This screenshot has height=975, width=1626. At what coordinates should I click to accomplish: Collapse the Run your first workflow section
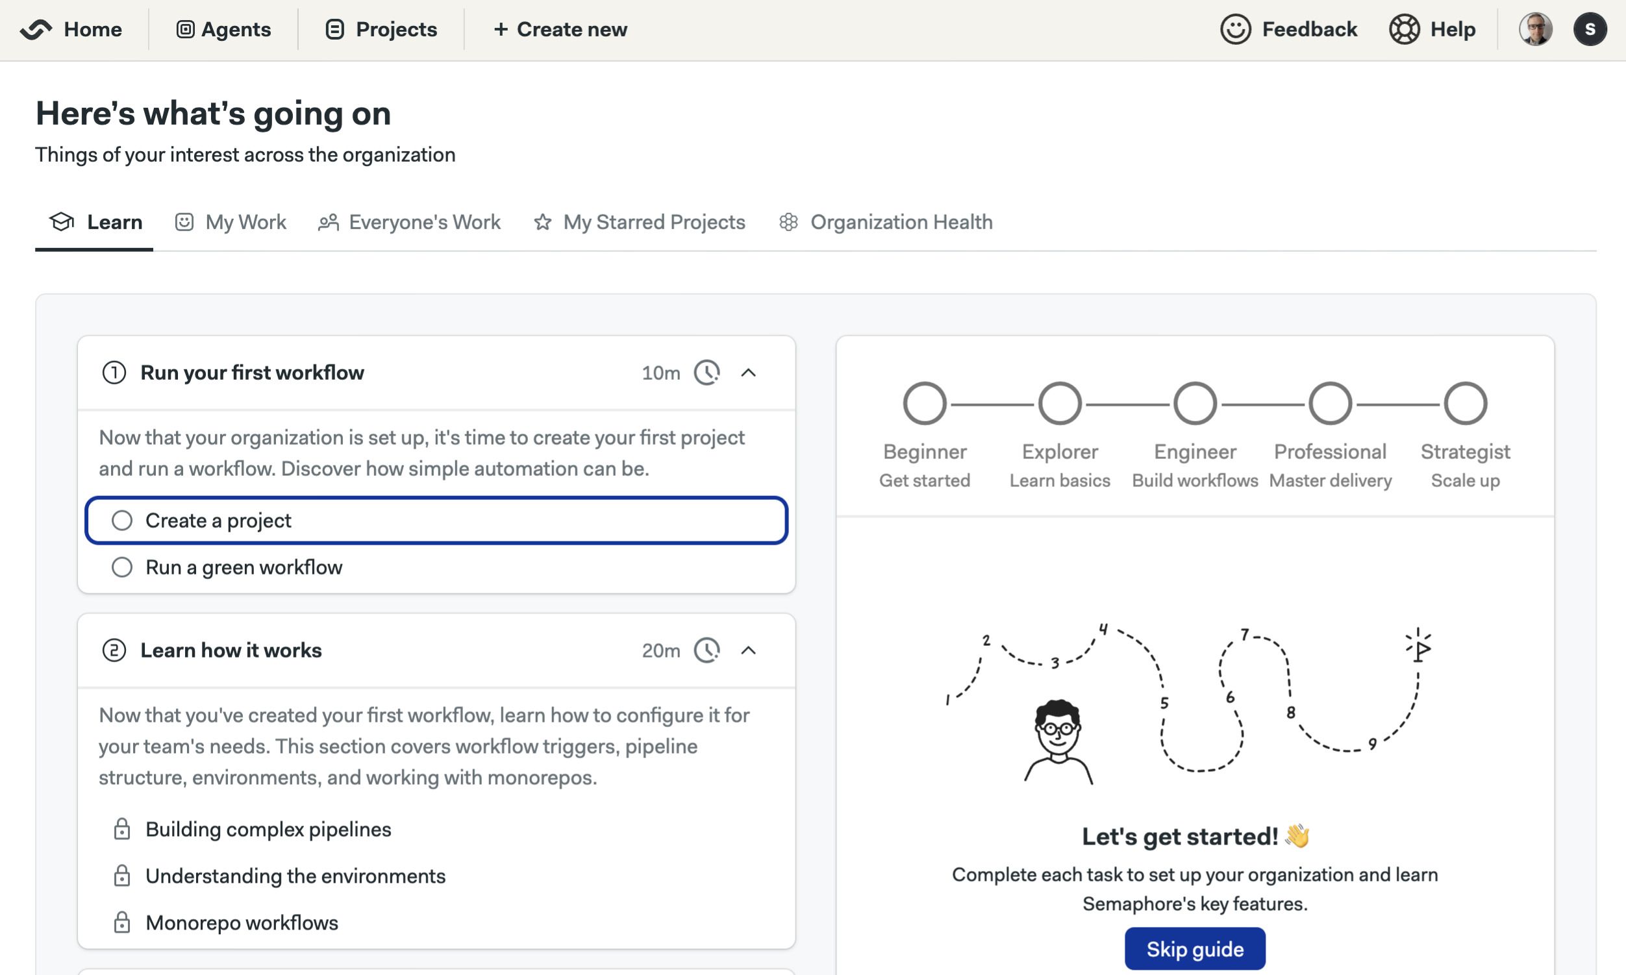click(x=749, y=373)
